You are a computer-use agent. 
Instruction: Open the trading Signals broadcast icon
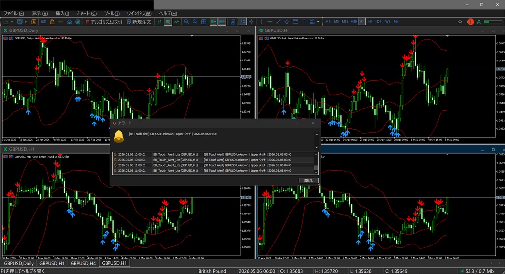tap(61, 22)
